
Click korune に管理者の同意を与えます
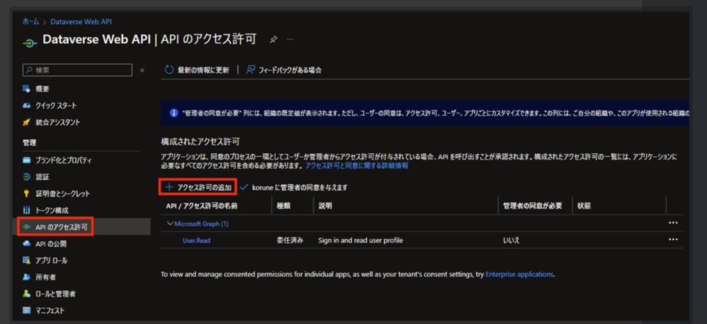tap(300, 187)
